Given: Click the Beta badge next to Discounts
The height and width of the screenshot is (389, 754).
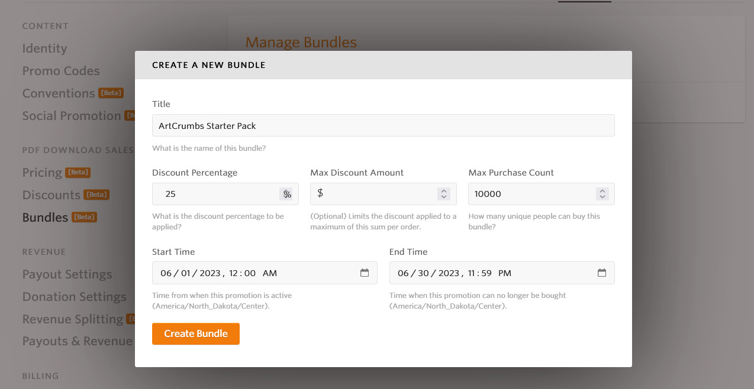Looking at the screenshot, I should pyautogui.click(x=96, y=195).
